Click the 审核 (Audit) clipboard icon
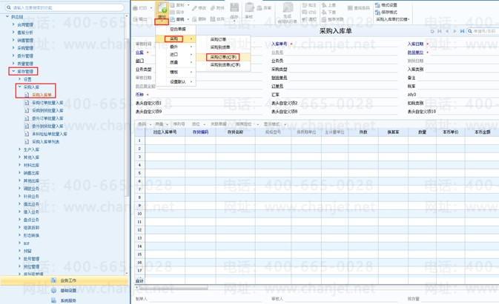 249,7
